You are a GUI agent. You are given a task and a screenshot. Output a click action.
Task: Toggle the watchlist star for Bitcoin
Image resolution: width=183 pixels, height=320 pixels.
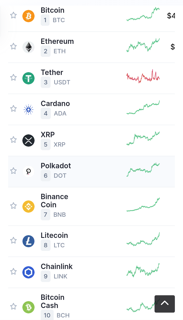[x=13, y=15]
